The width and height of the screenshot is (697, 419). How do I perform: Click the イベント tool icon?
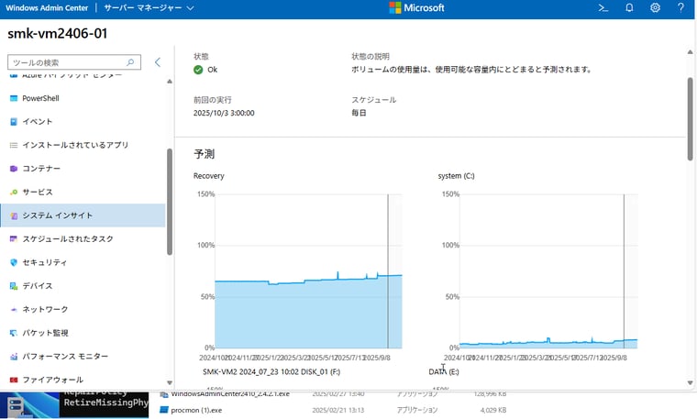pyautogui.click(x=14, y=122)
